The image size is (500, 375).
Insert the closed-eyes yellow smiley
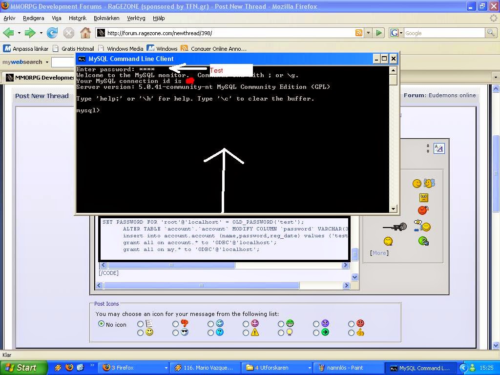[x=388, y=241]
